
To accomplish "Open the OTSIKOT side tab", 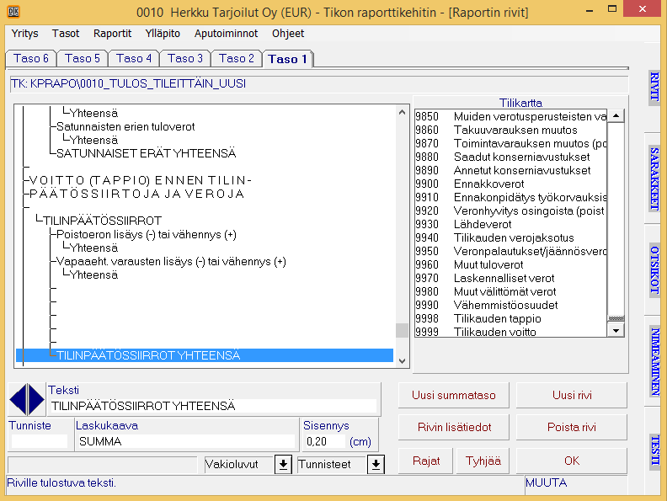I will 654,270.
